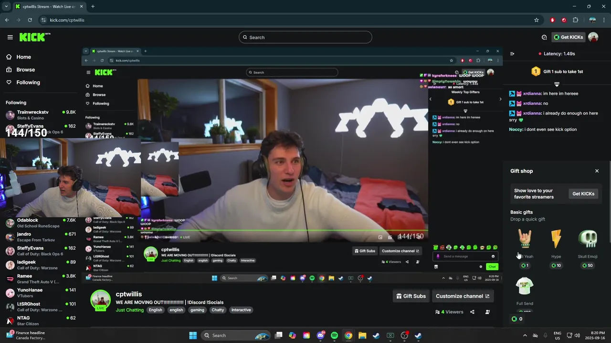Open ladigeek channel in sidebar

coord(41,265)
